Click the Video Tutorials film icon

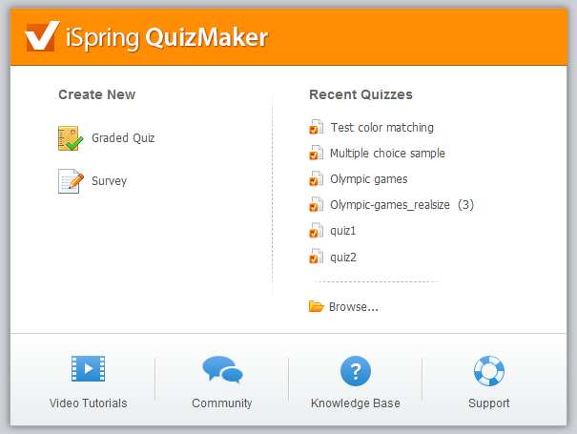(88, 368)
